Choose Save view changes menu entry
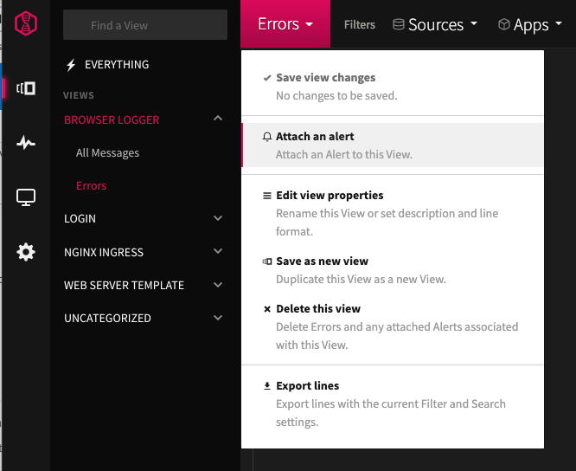This screenshot has height=471, width=576. click(393, 87)
